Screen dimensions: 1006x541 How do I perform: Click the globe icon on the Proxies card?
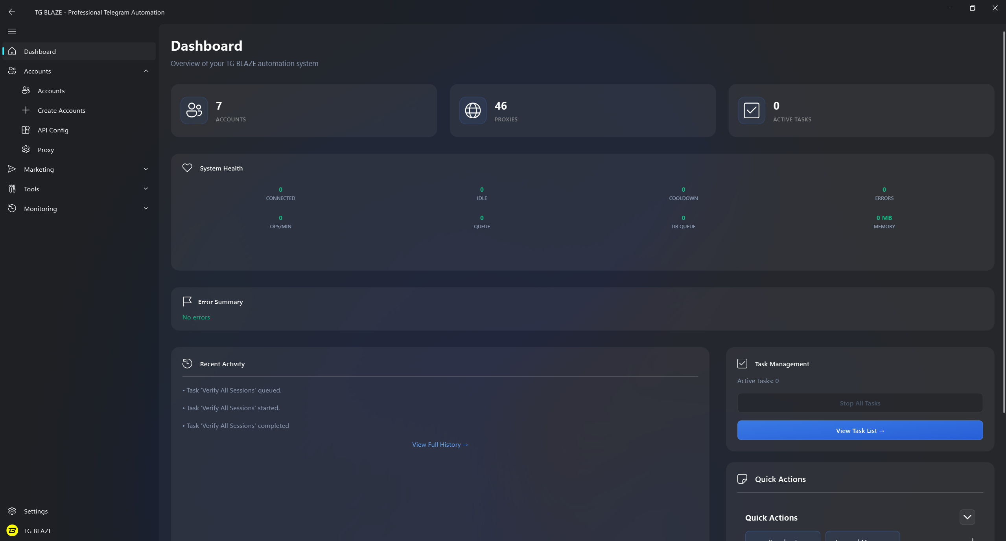click(x=473, y=110)
